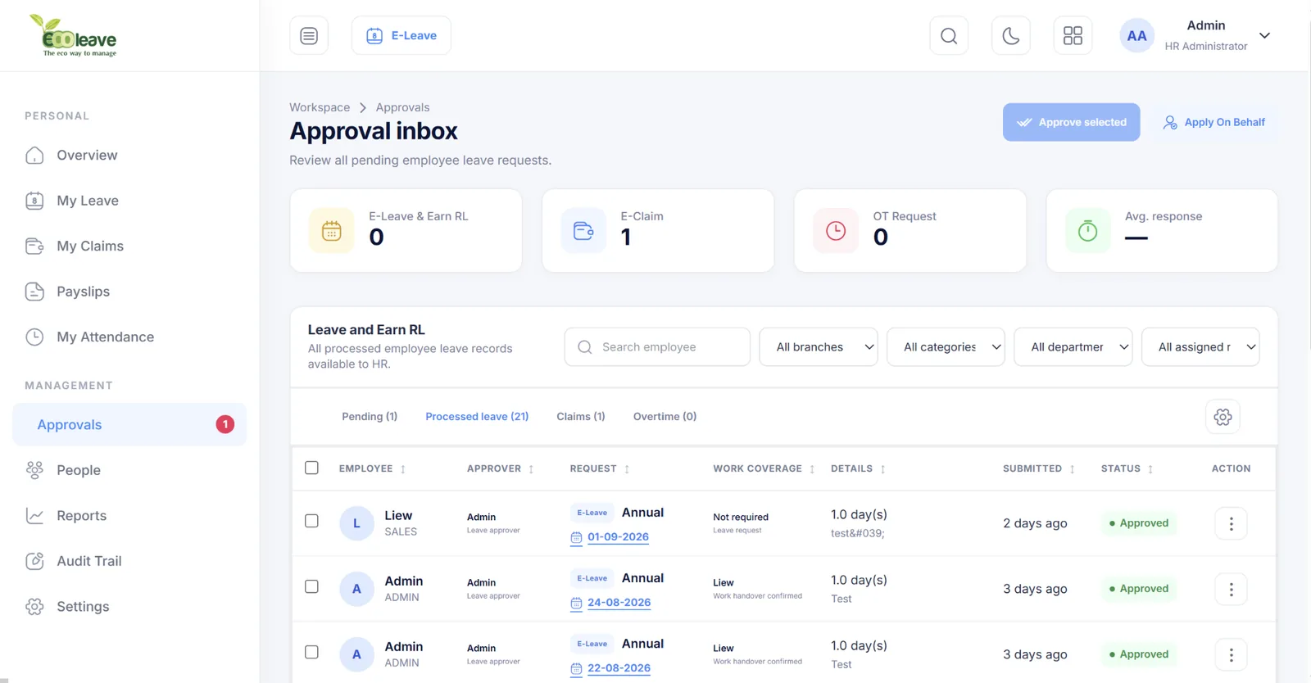Select checkbox for 22-08-2026 Admin row
This screenshot has height=683, width=1311.
pos(311,652)
